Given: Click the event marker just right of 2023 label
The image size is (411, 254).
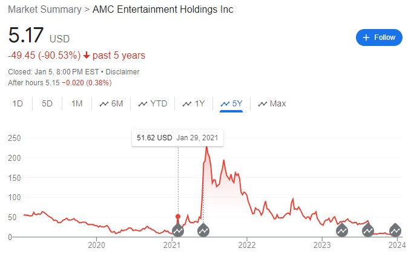Looking at the screenshot, I should [x=341, y=230].
